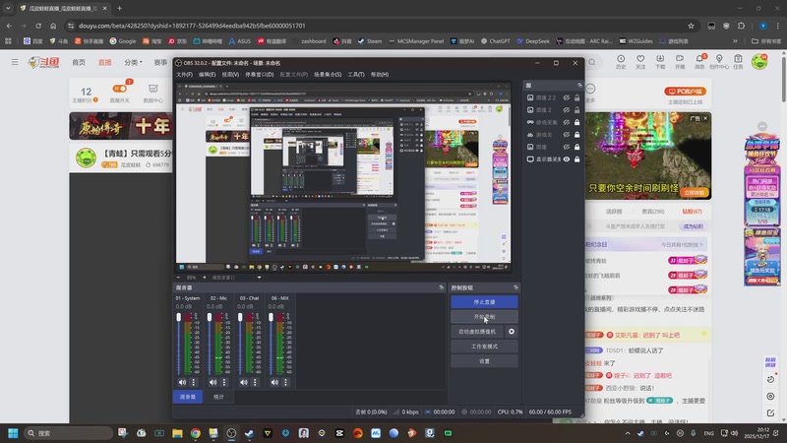This screenshot has width=787, height=443.
Task: Click the 停止直播 button
Action: [x=484, y=302]
